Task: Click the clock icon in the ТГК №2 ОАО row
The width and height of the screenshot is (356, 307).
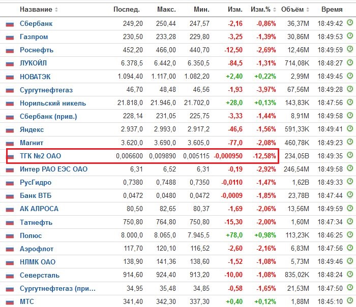Action: [350, 155]
